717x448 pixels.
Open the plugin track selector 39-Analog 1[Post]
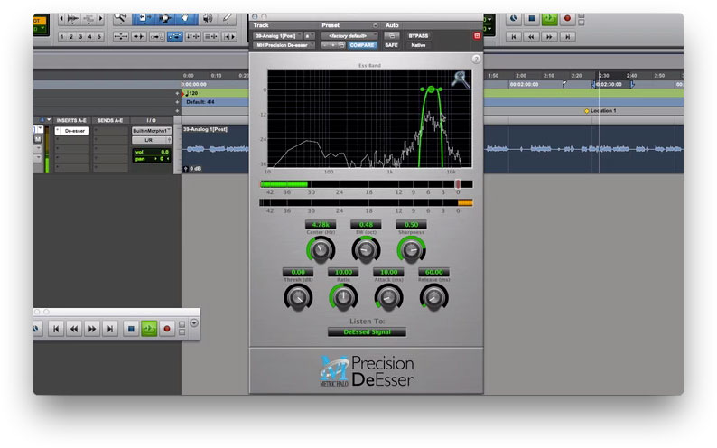[x=277, y=35]
